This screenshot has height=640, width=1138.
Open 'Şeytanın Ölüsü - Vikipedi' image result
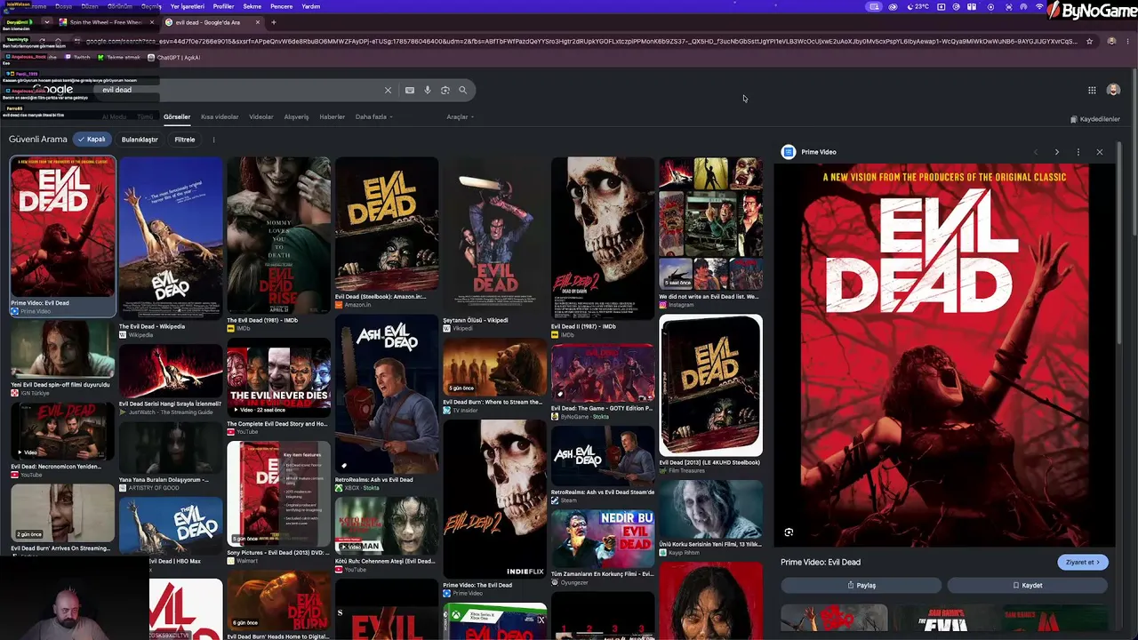point(494,244)
